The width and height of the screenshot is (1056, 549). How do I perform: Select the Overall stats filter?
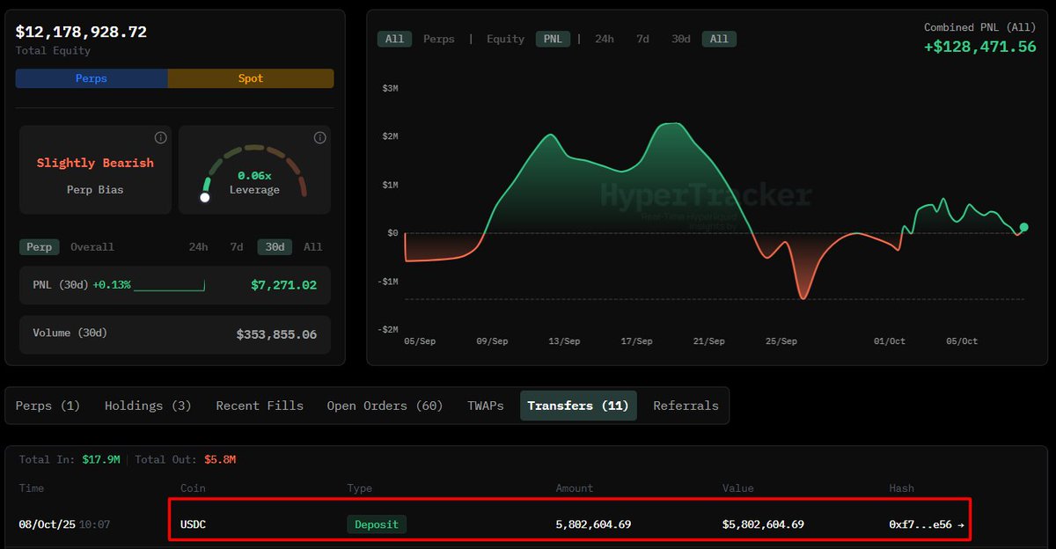[x=92, y=247]
